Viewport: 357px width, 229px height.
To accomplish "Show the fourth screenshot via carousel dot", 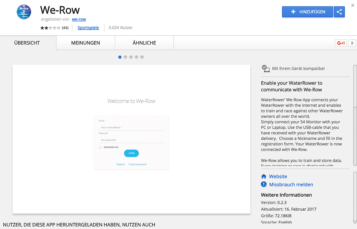I will [136, 57].
